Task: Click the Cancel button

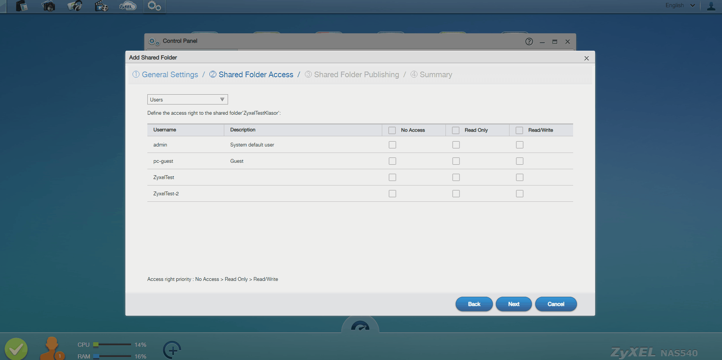Action: tap(556, 304)
